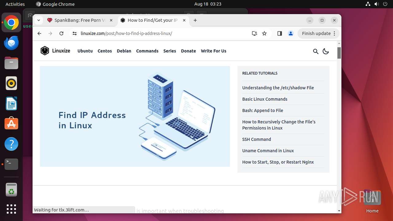Reload the linuxize page
Viewport: 393px width, 221px height.
pyautogui.click(x=61, y=33)
